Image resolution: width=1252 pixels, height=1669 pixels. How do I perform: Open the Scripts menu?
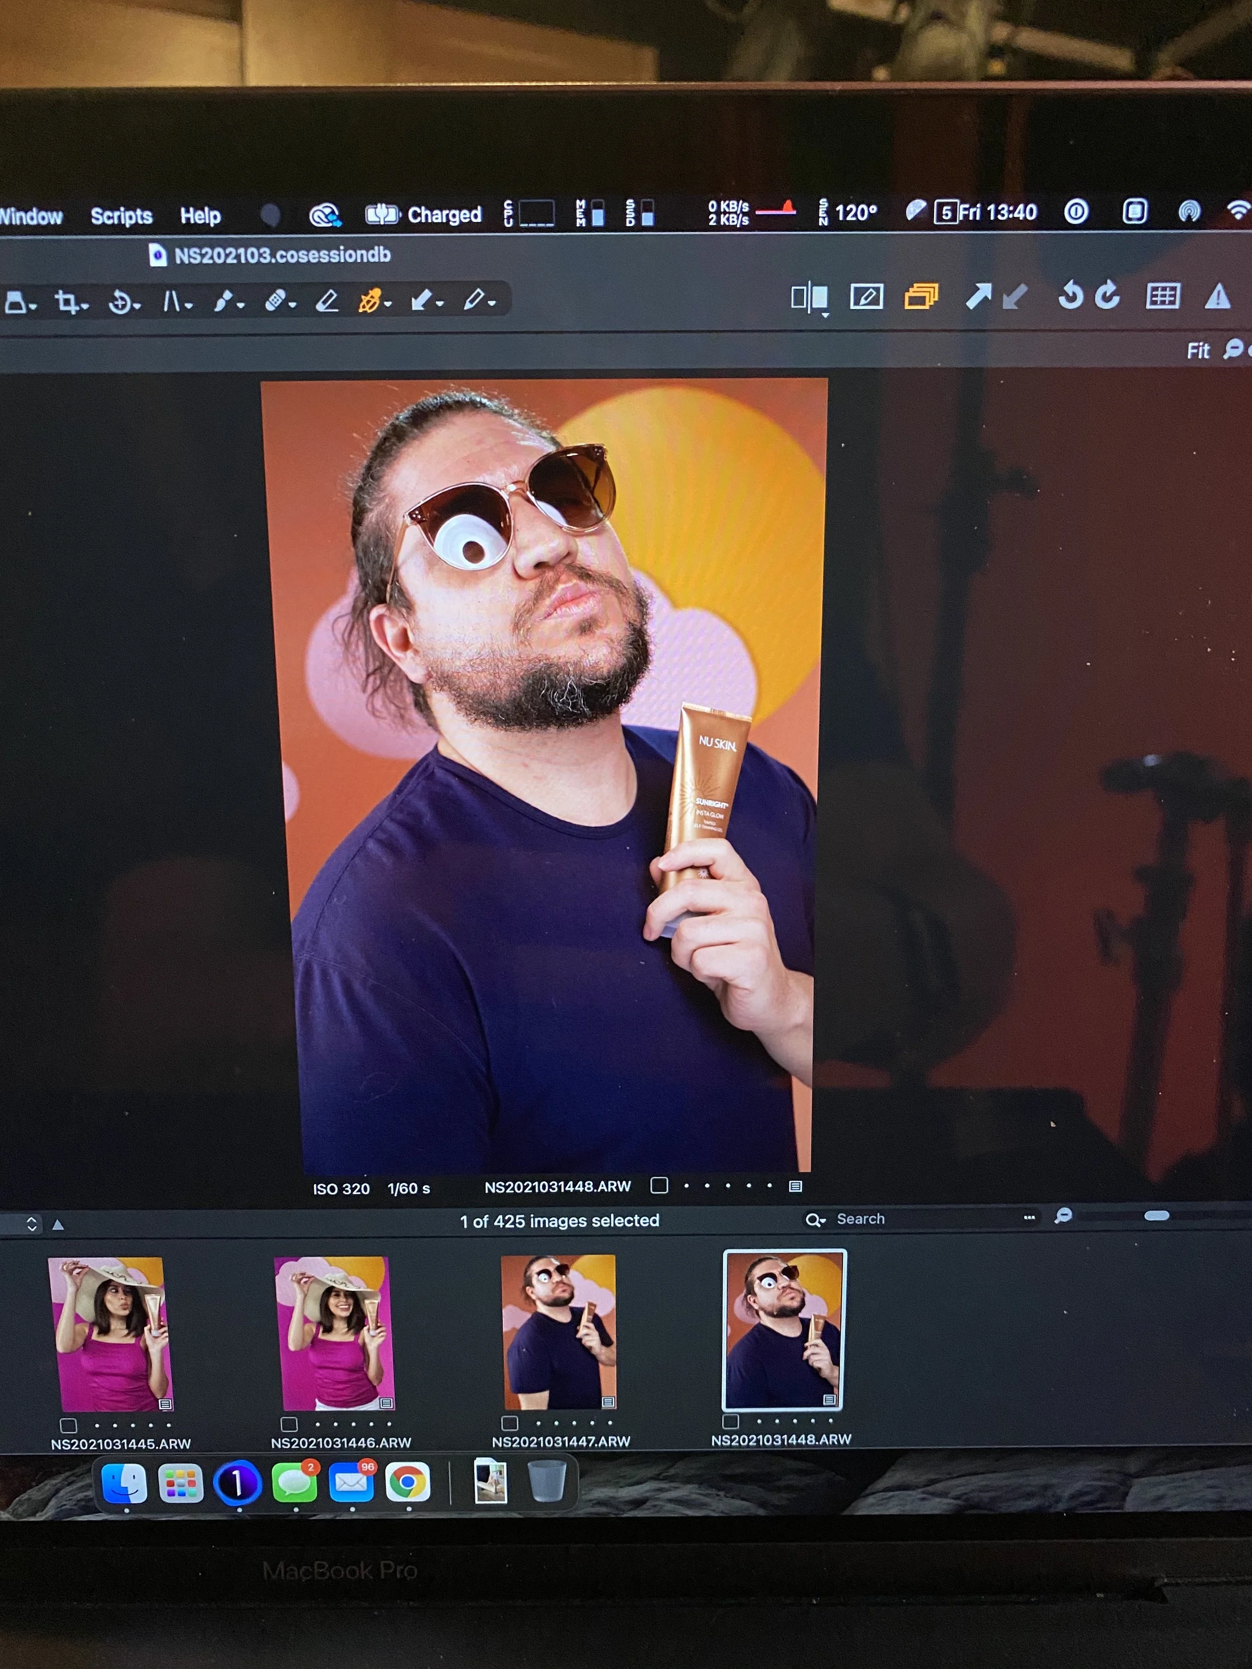[122, 216]
